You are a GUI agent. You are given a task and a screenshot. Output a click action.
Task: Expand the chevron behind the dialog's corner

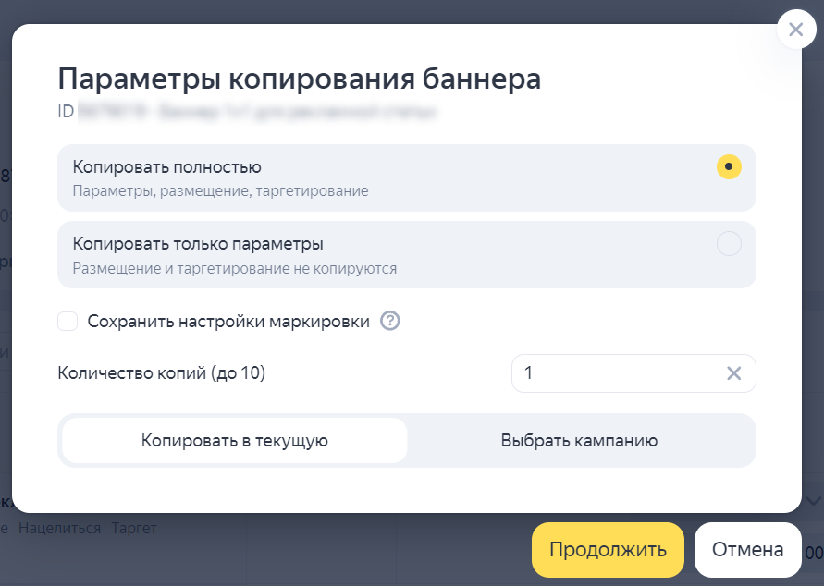[x=813, y=501]
